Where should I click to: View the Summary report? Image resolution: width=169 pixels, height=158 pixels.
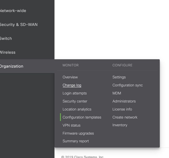76,141
